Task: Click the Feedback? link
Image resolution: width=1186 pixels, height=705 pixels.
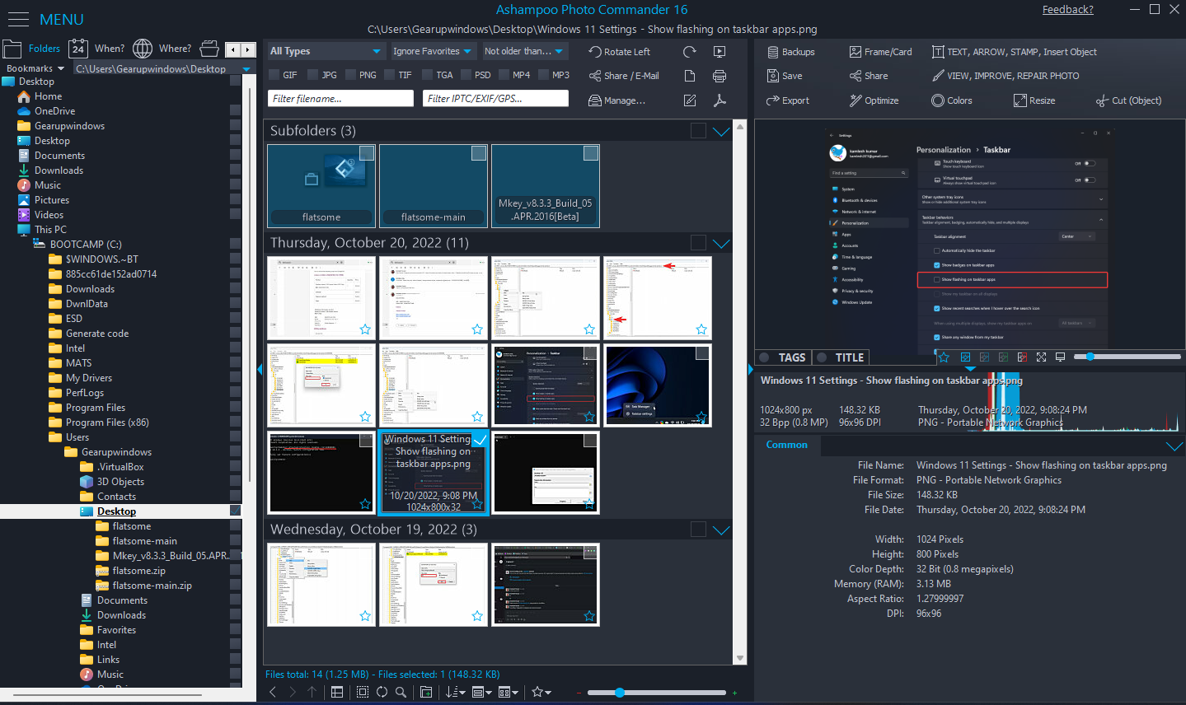Action: coord(1068,10)
